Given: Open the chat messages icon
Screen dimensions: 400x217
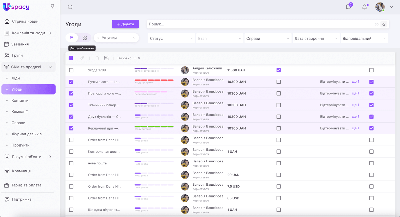Looking at the screenshot, I should tap(348, 7).
